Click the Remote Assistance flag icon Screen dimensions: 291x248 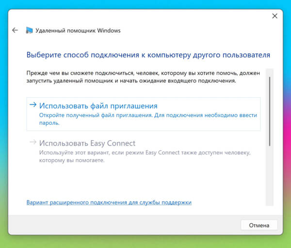pos(29,31)
